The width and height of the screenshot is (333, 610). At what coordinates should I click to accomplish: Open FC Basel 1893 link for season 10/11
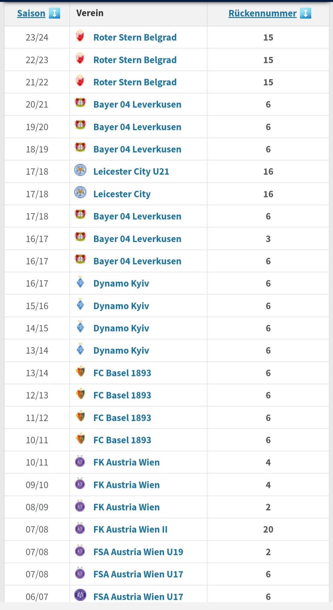(x=122, y=440)
